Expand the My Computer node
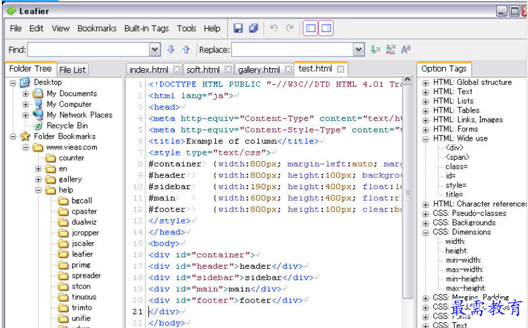The height and width of the screenshot is (328, 528). point(25,104)
